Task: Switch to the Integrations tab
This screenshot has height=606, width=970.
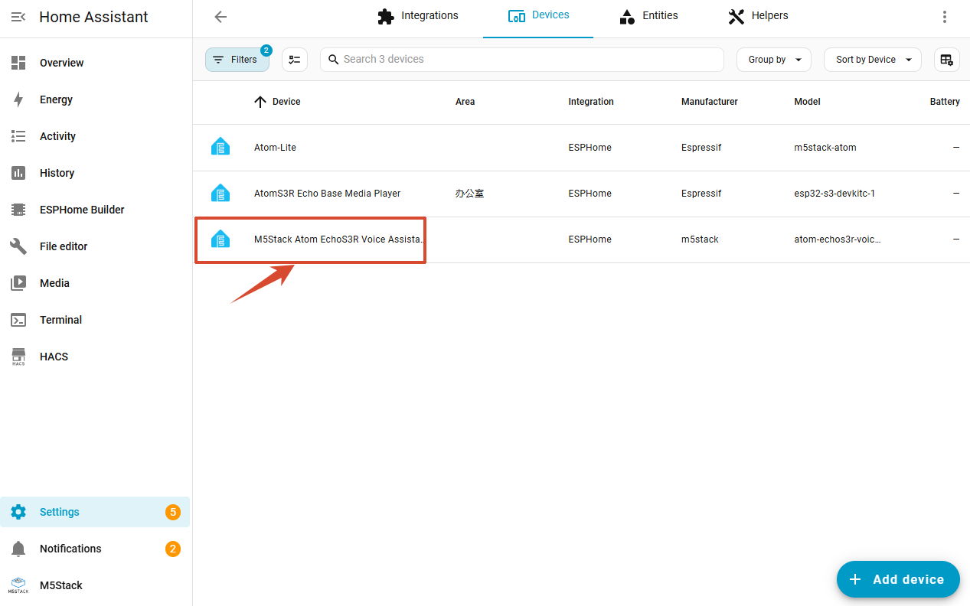Action: 418,16
